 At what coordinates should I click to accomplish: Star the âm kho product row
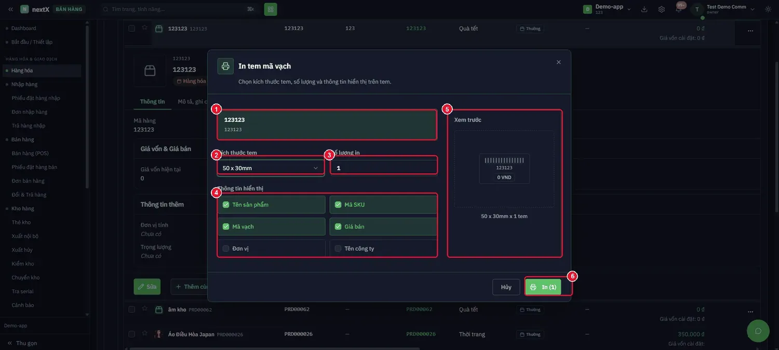click(145, 309)
